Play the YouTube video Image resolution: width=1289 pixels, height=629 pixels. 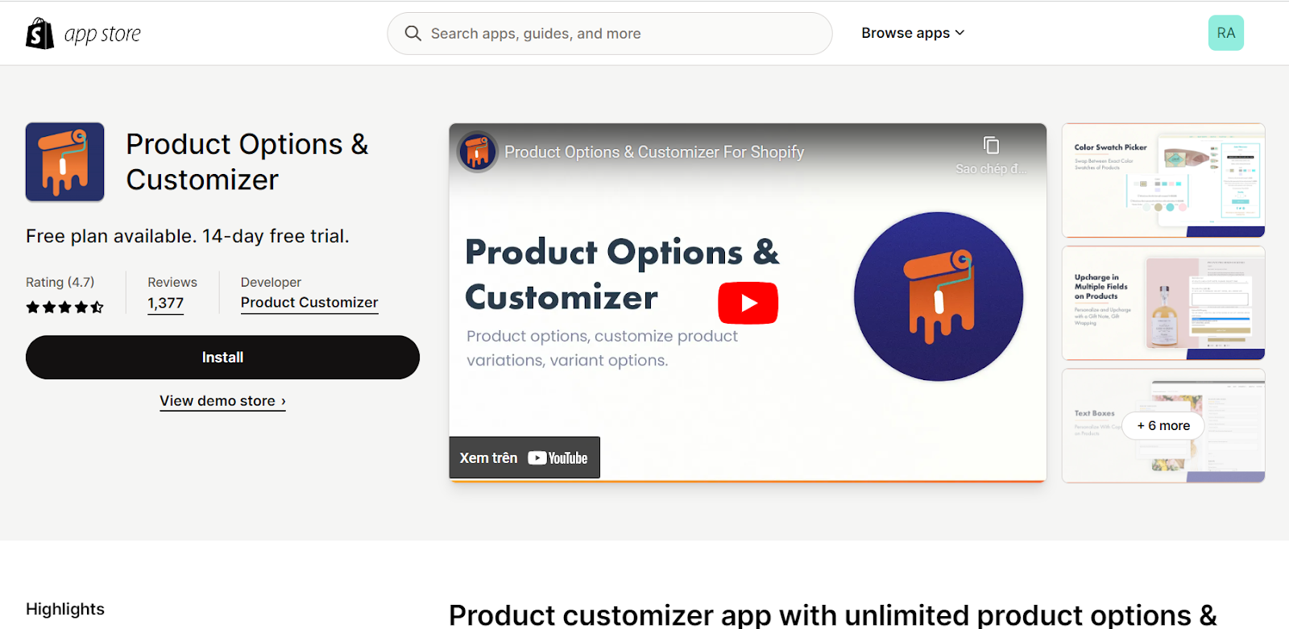click(x=748, y=303)
